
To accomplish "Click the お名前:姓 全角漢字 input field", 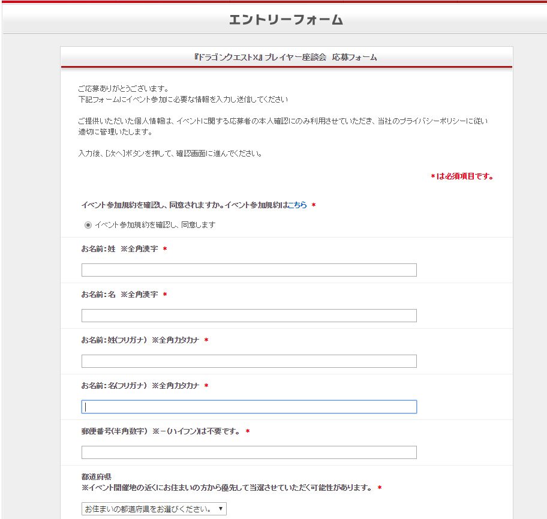I will click(x=249, y=270).
